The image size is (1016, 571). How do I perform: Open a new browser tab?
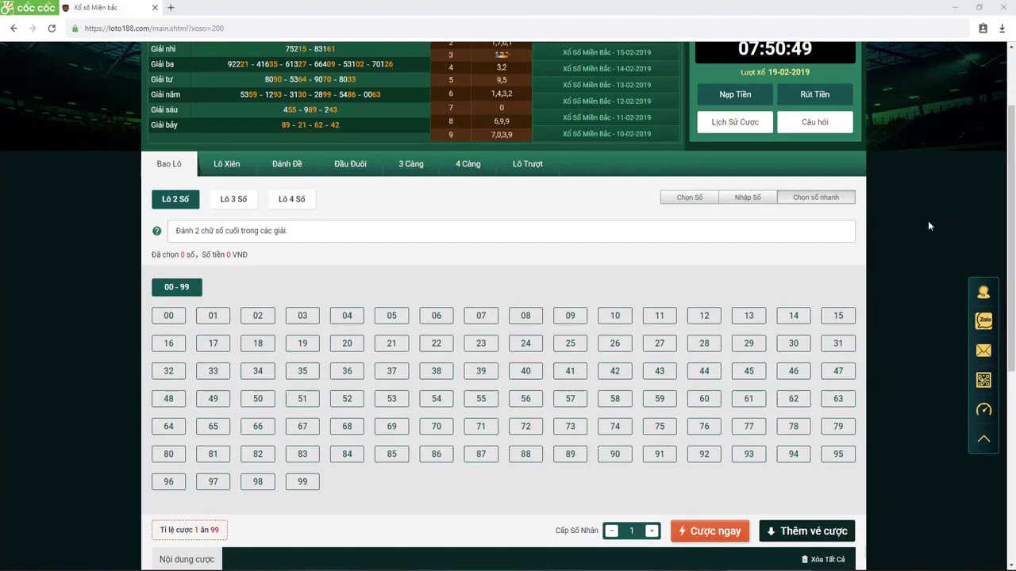tap(171, 8)
